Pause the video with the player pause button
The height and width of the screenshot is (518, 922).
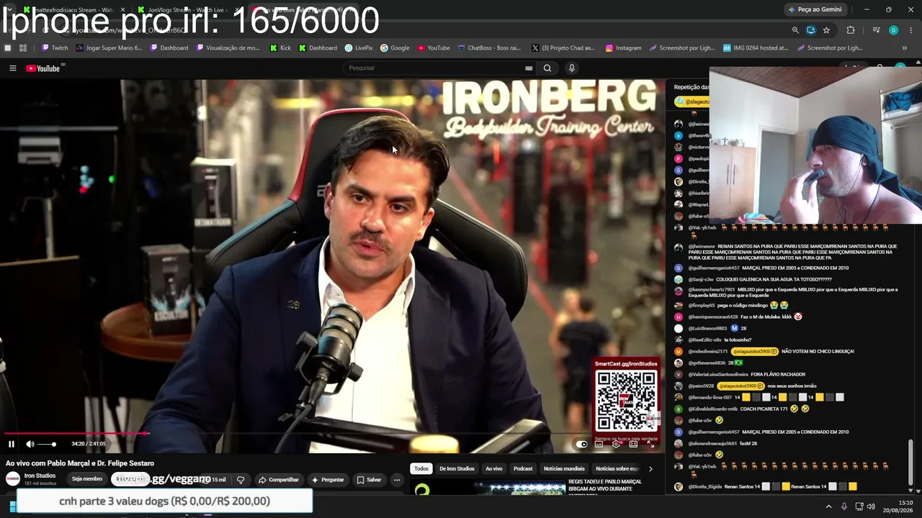tap(12, 444)
